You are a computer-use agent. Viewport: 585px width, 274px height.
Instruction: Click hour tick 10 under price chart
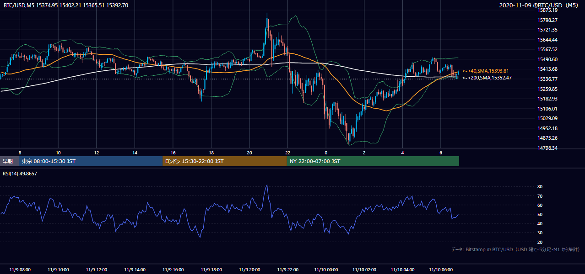(x=58, y=153)
